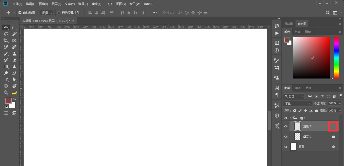Image resolution: width=344 pixels, height=166 pixels.
Task: Select the Horizontal Type tool
Action: coord(6,79)
